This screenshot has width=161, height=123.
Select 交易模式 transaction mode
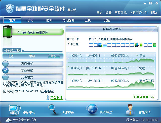click(x=33, y=77)
